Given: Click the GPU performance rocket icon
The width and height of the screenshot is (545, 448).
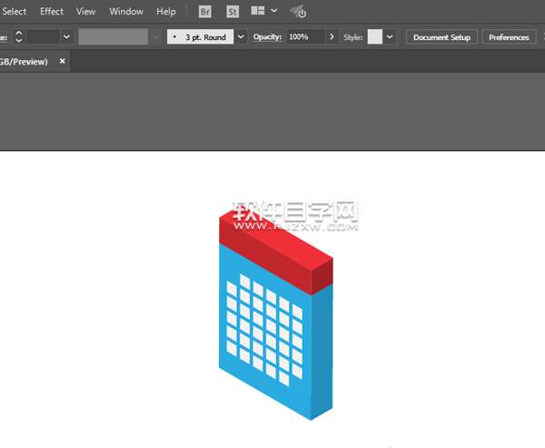Looking at the screenshot, I should [x=298, y=12].
